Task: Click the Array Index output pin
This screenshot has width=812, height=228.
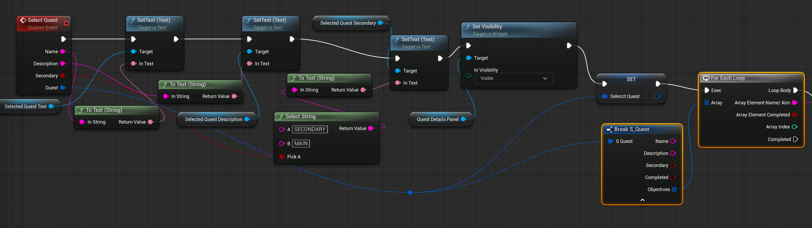Action: 795,127
